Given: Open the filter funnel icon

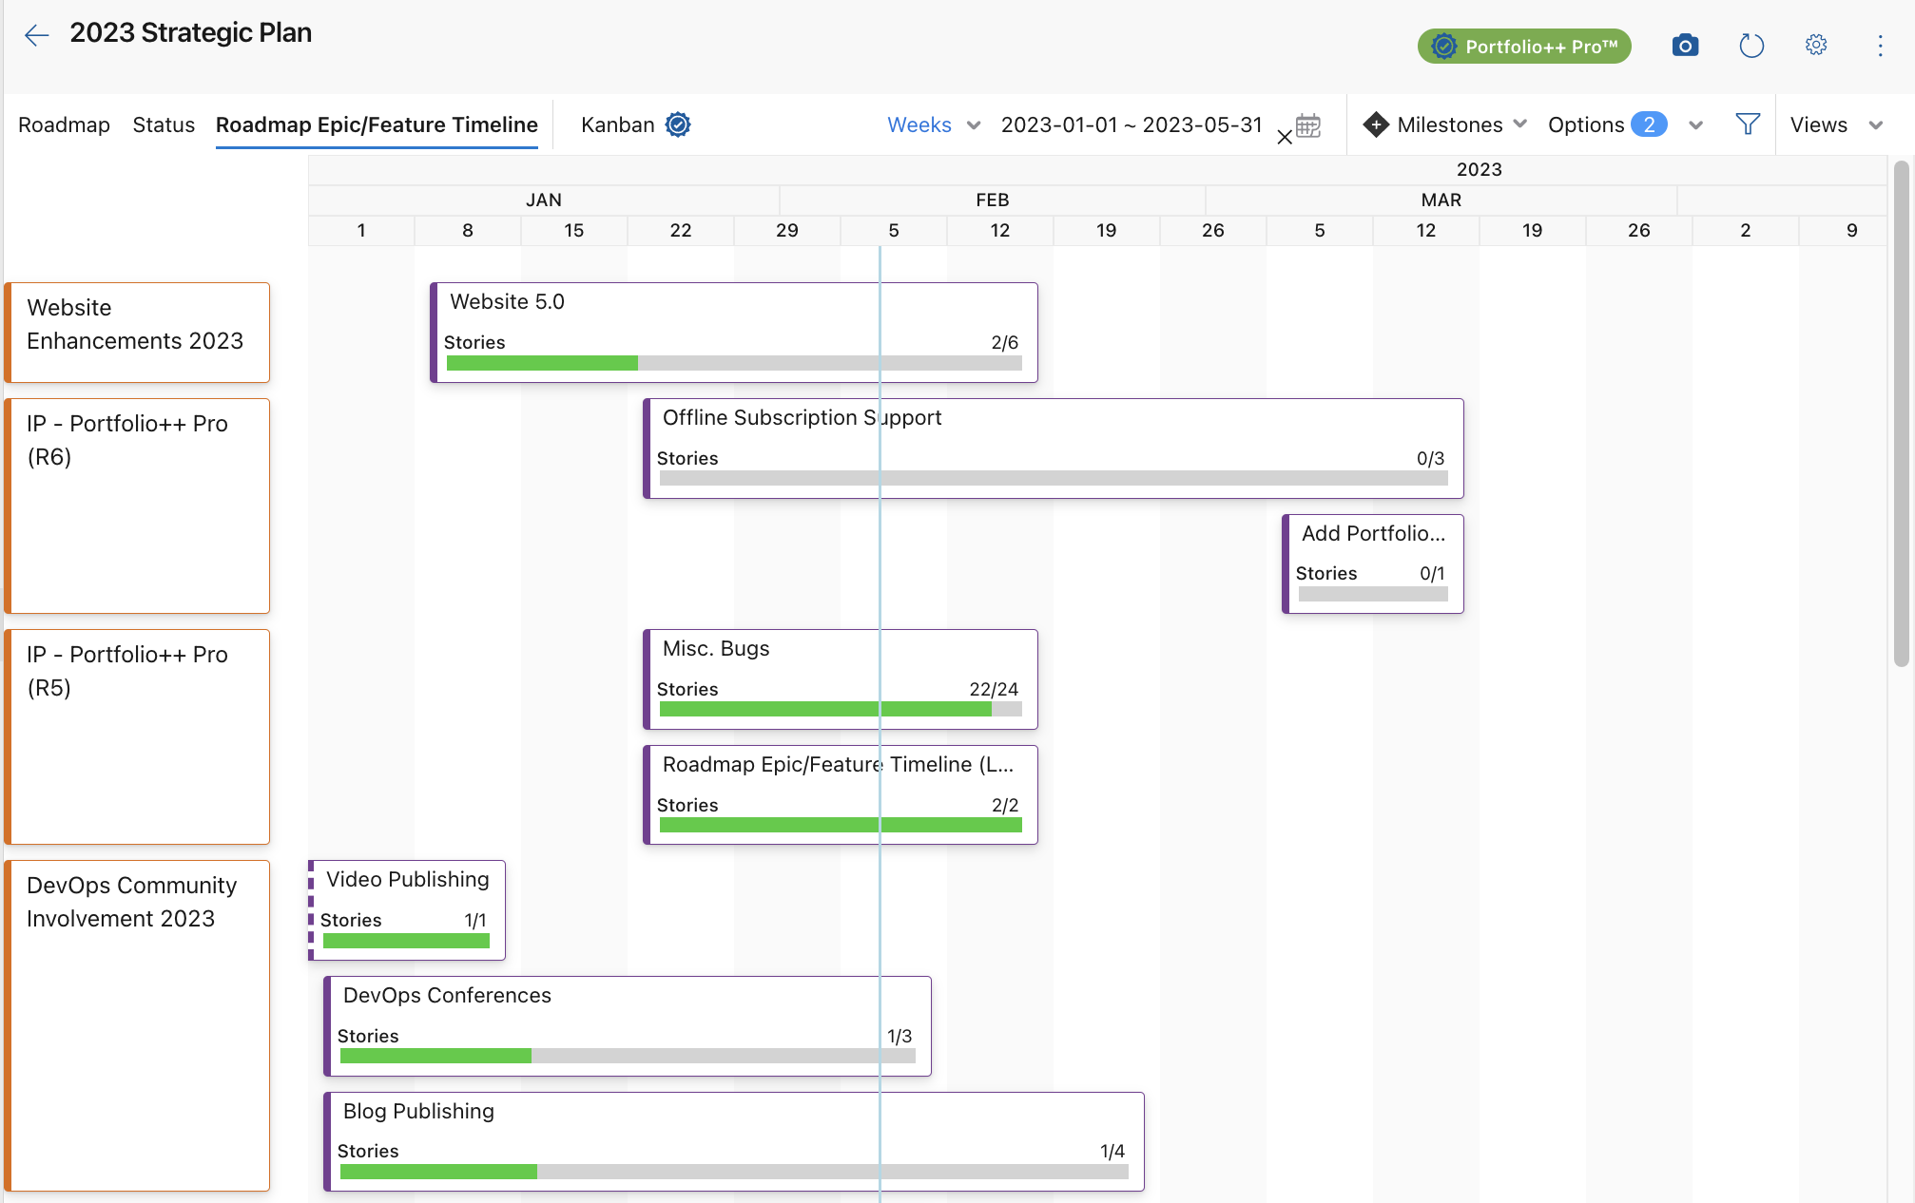Looking at the screenshot, I should tap(1748, 124).
